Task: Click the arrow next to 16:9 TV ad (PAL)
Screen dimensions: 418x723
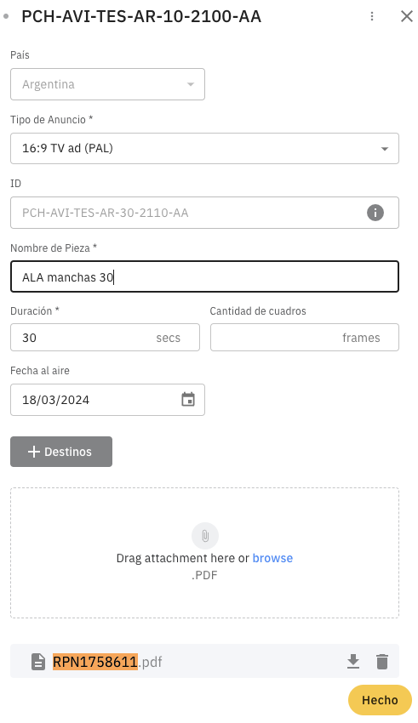Action: pos(384,149)
